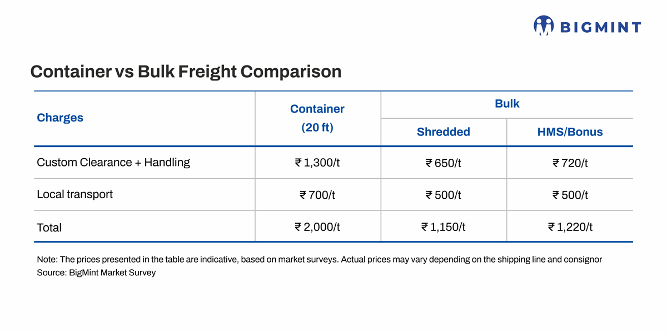Select the ₹ 650/t shredded cell
The height and width of the screenshot is (333, 667).
pos(444,163)
